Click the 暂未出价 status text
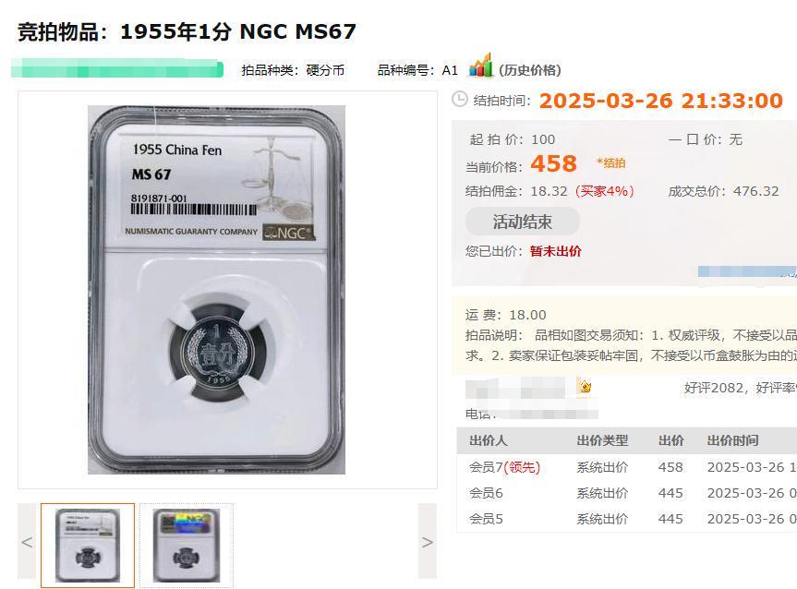Image resolution: width=797 pixels, height=589 pixels. click(556, 251)
